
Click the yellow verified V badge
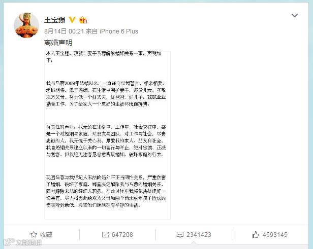tap(72, 20)
